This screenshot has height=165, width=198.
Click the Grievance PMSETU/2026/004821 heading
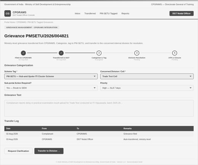37,36
